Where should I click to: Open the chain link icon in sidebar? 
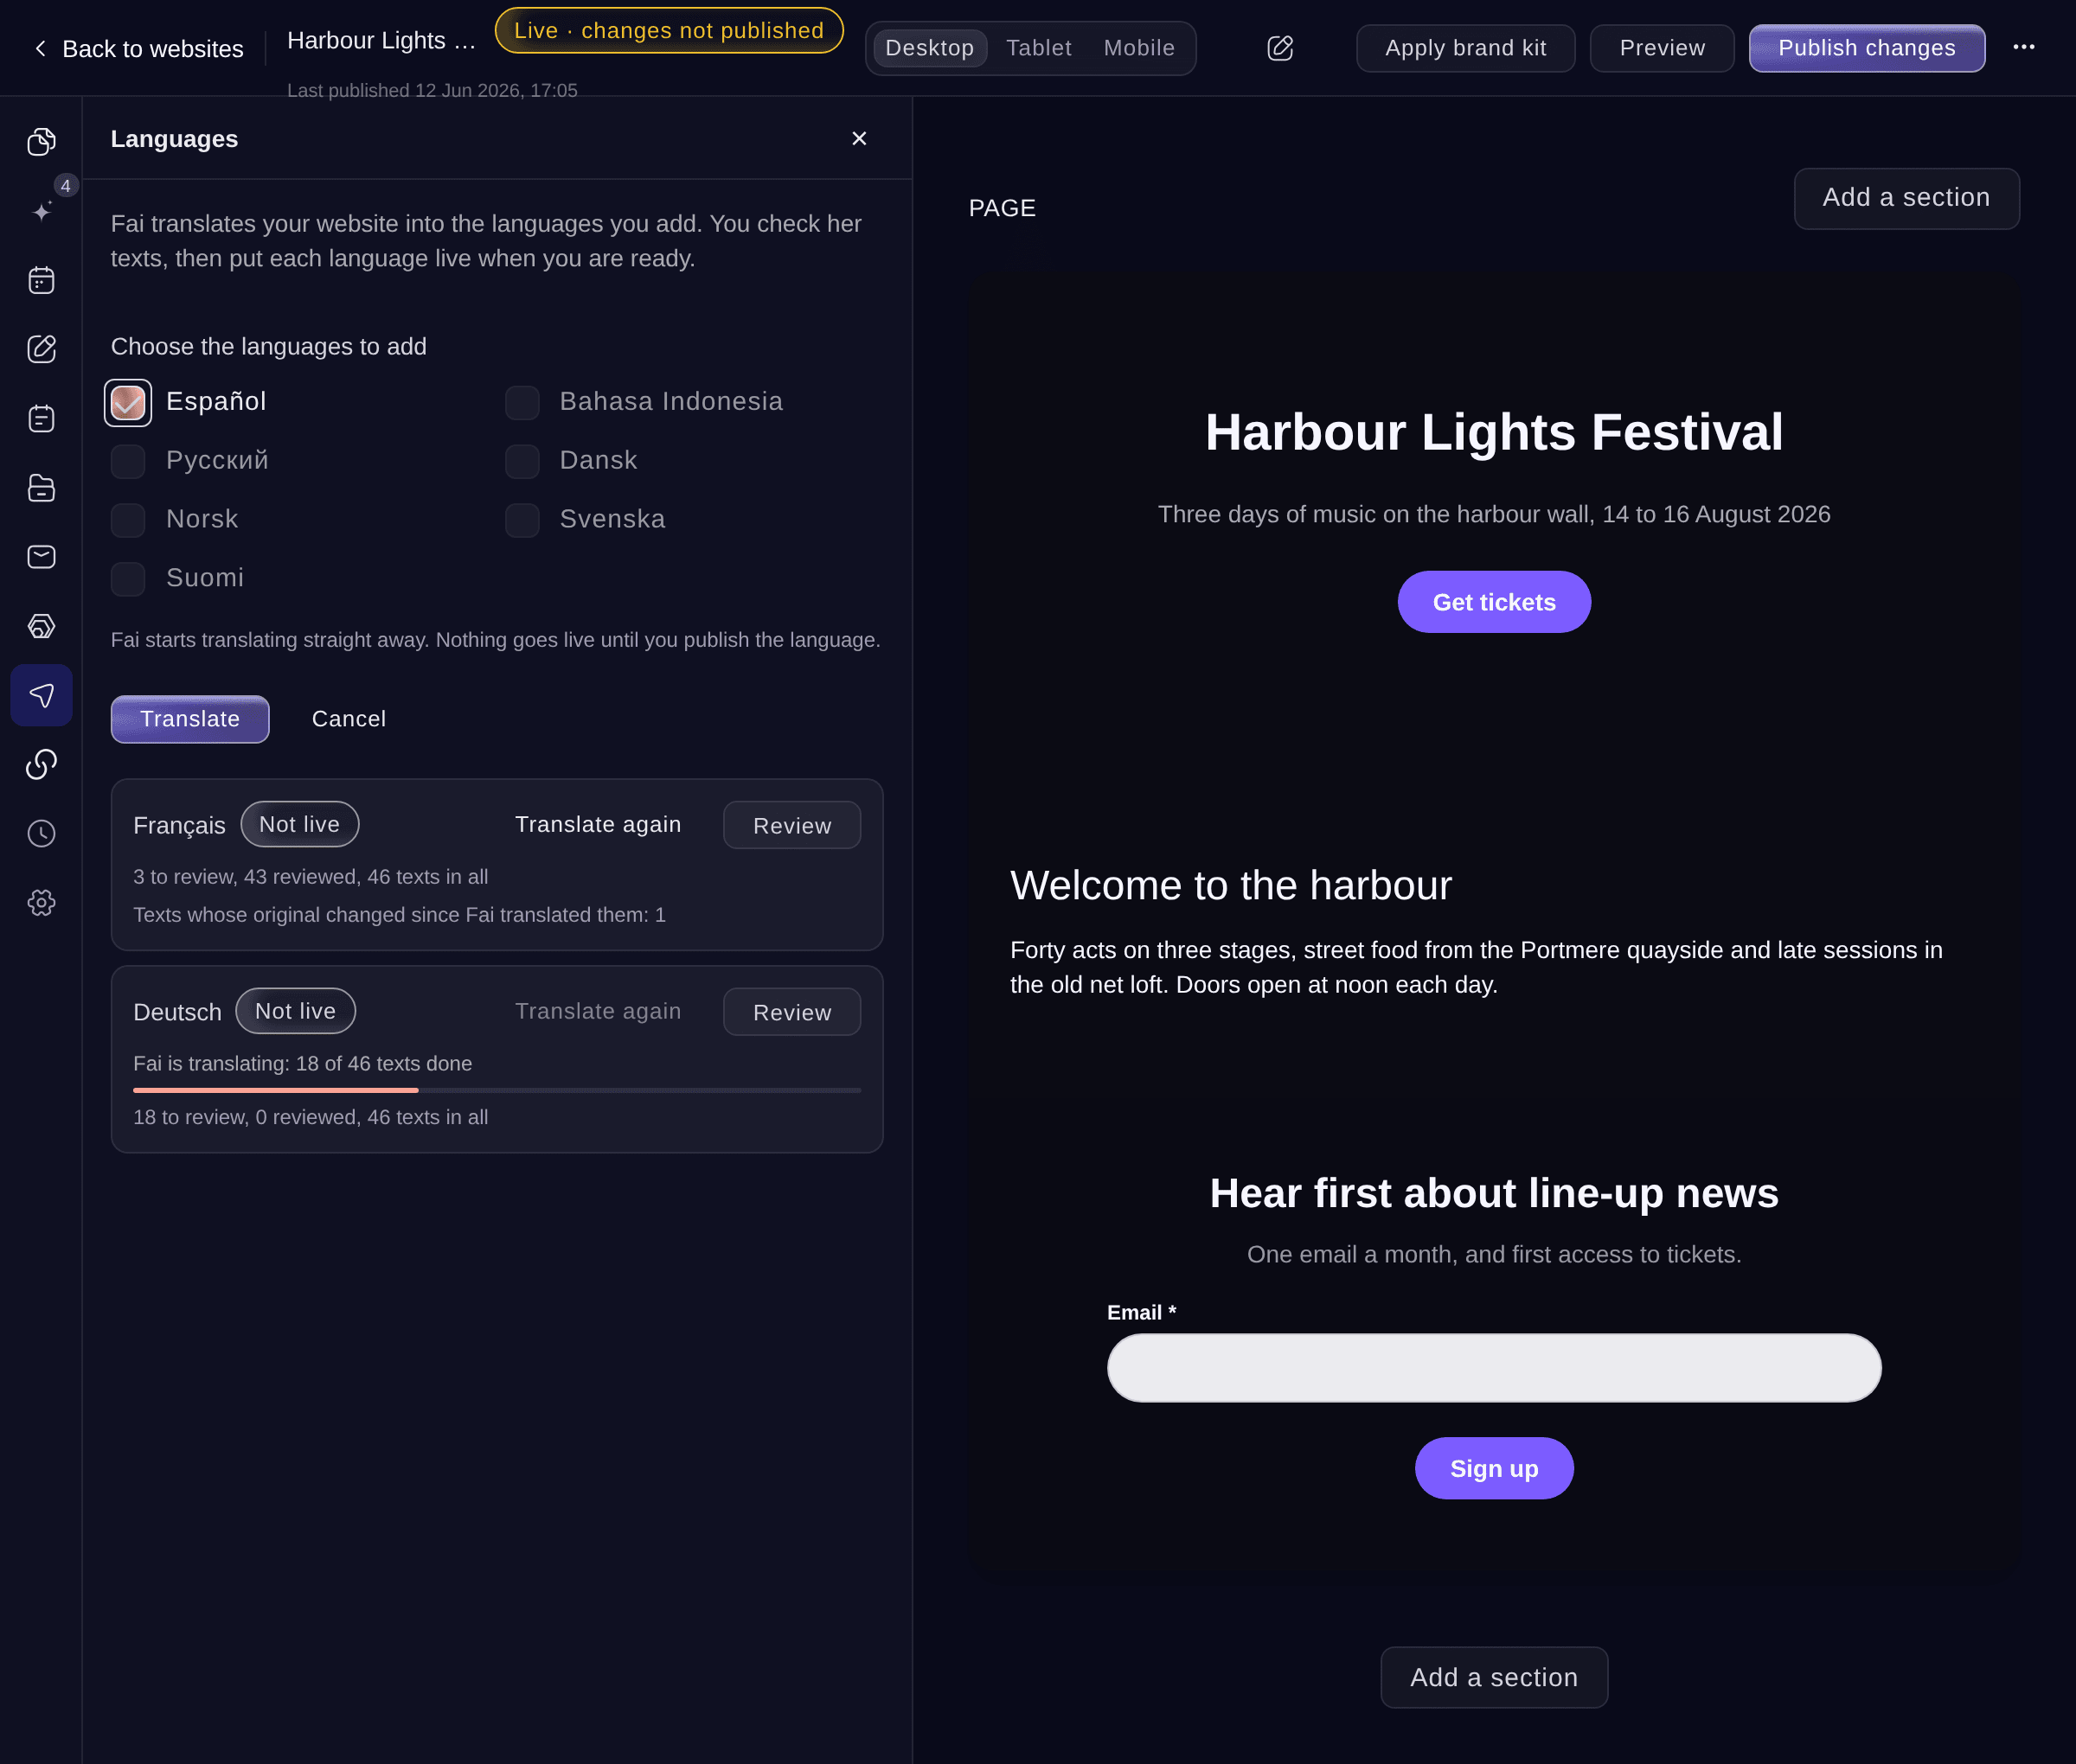(41, 764)
